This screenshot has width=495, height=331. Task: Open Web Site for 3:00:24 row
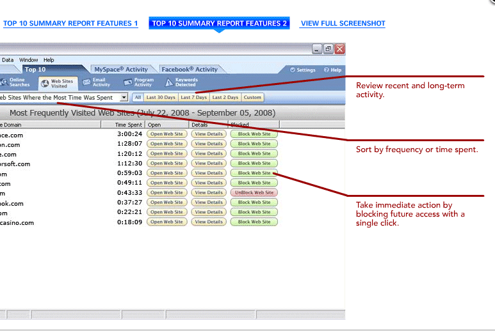point(166,134)
